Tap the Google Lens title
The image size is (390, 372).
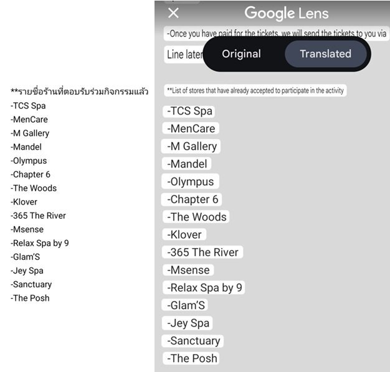pos(287,13)
